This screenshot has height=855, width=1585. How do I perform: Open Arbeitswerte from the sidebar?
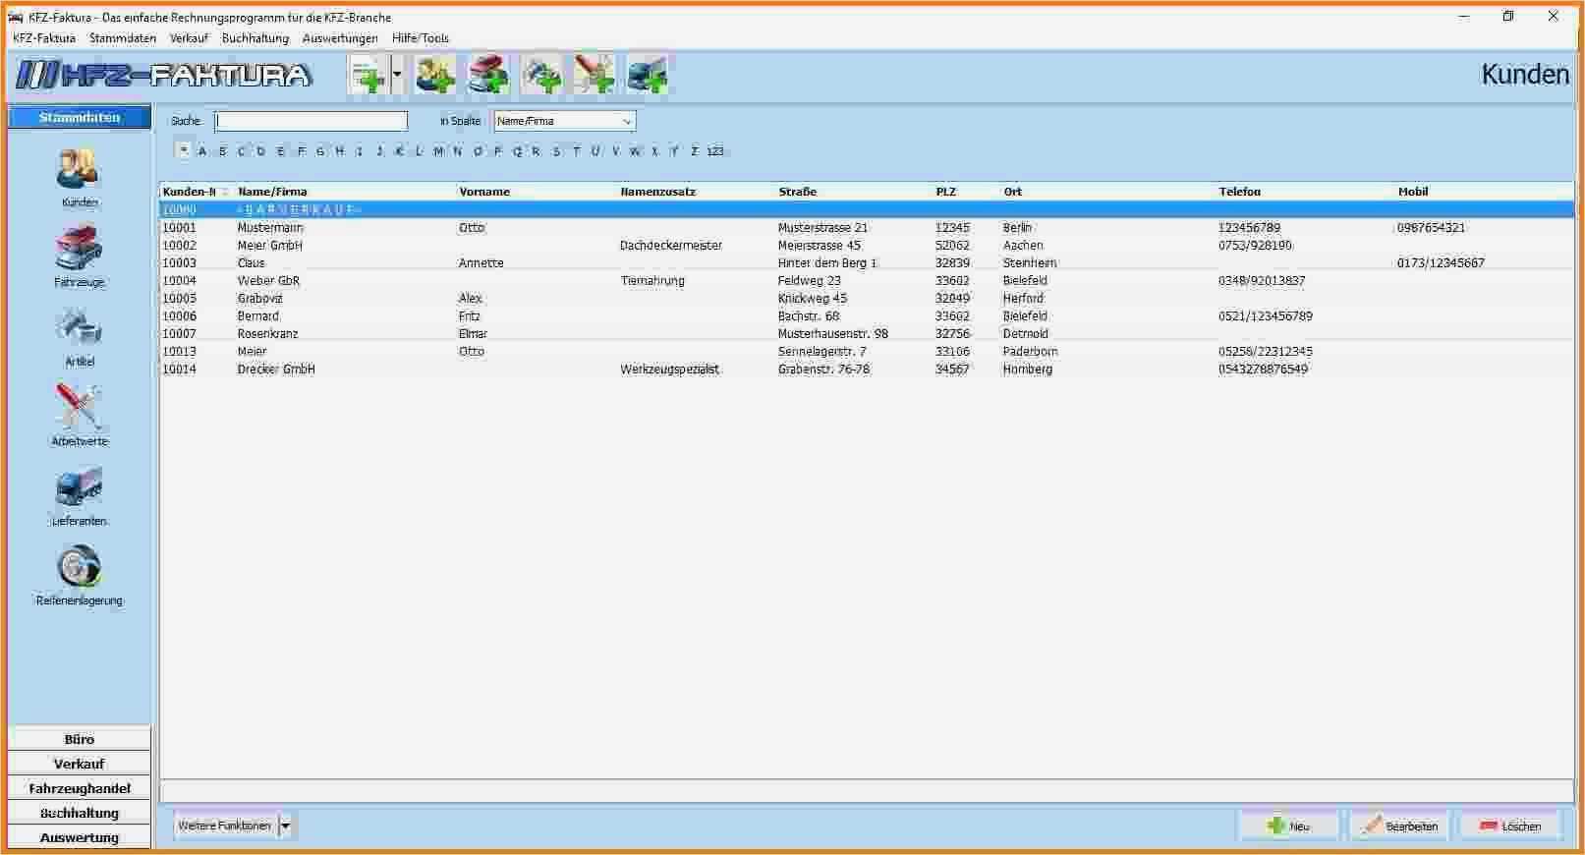tap(80, 410)
